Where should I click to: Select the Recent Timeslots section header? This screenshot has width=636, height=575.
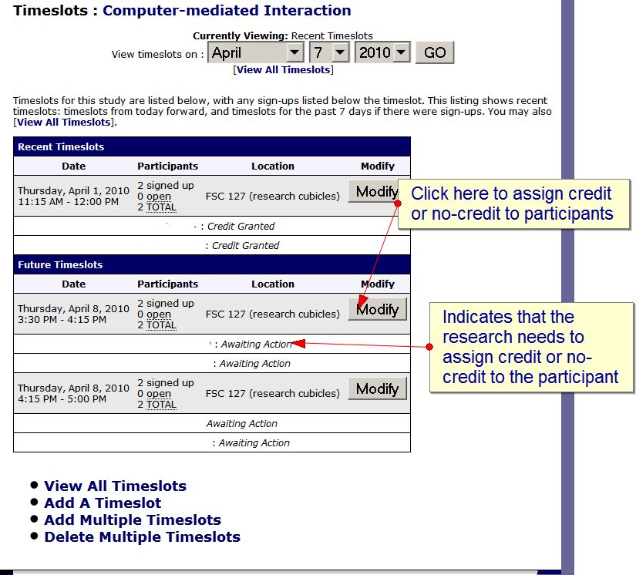click(212, 146)
